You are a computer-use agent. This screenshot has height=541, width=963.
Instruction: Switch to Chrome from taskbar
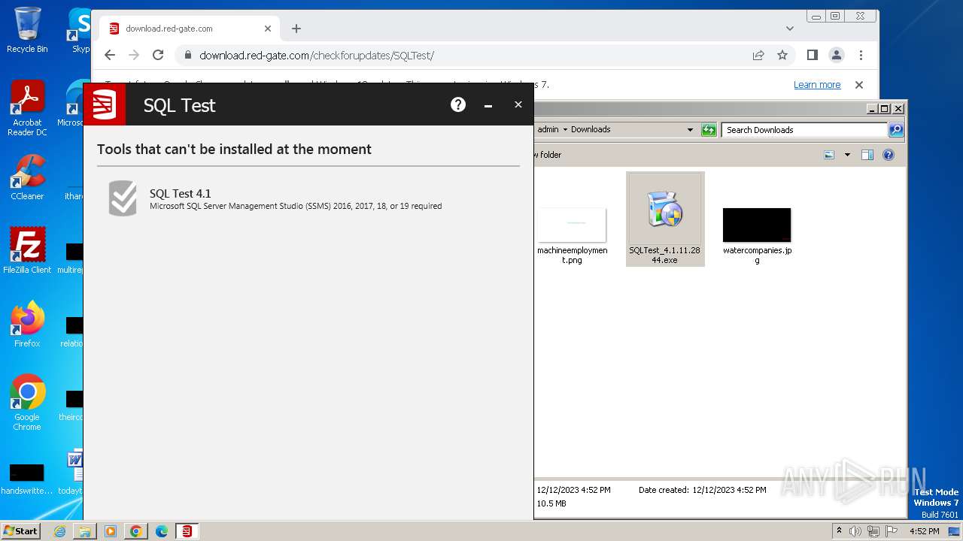[x=136, y=531]
